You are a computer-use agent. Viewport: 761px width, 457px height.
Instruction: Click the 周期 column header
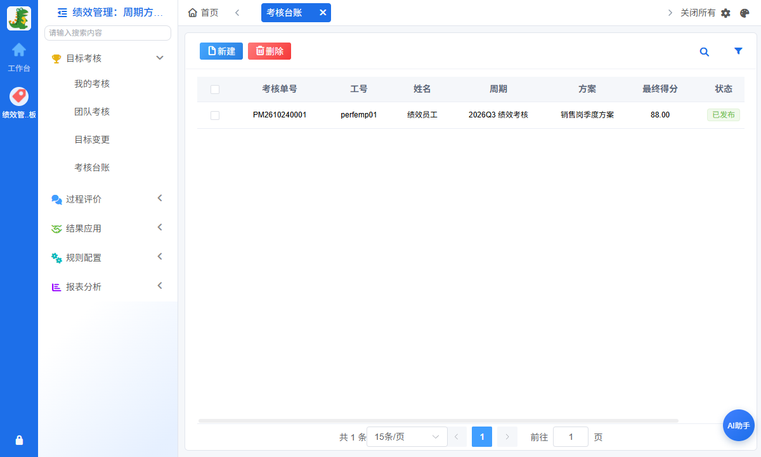coord(498,89)
